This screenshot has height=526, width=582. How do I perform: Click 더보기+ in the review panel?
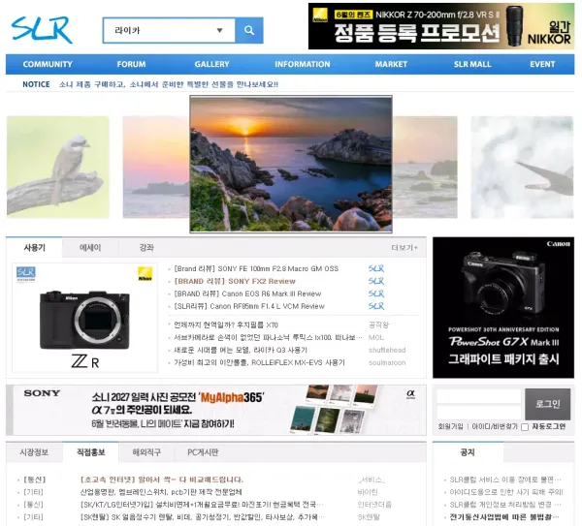404,248
